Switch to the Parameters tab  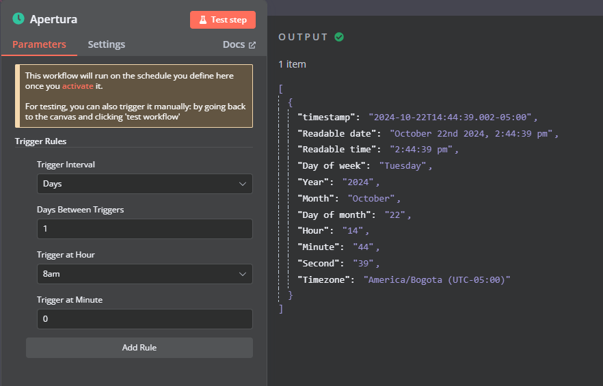39,44
